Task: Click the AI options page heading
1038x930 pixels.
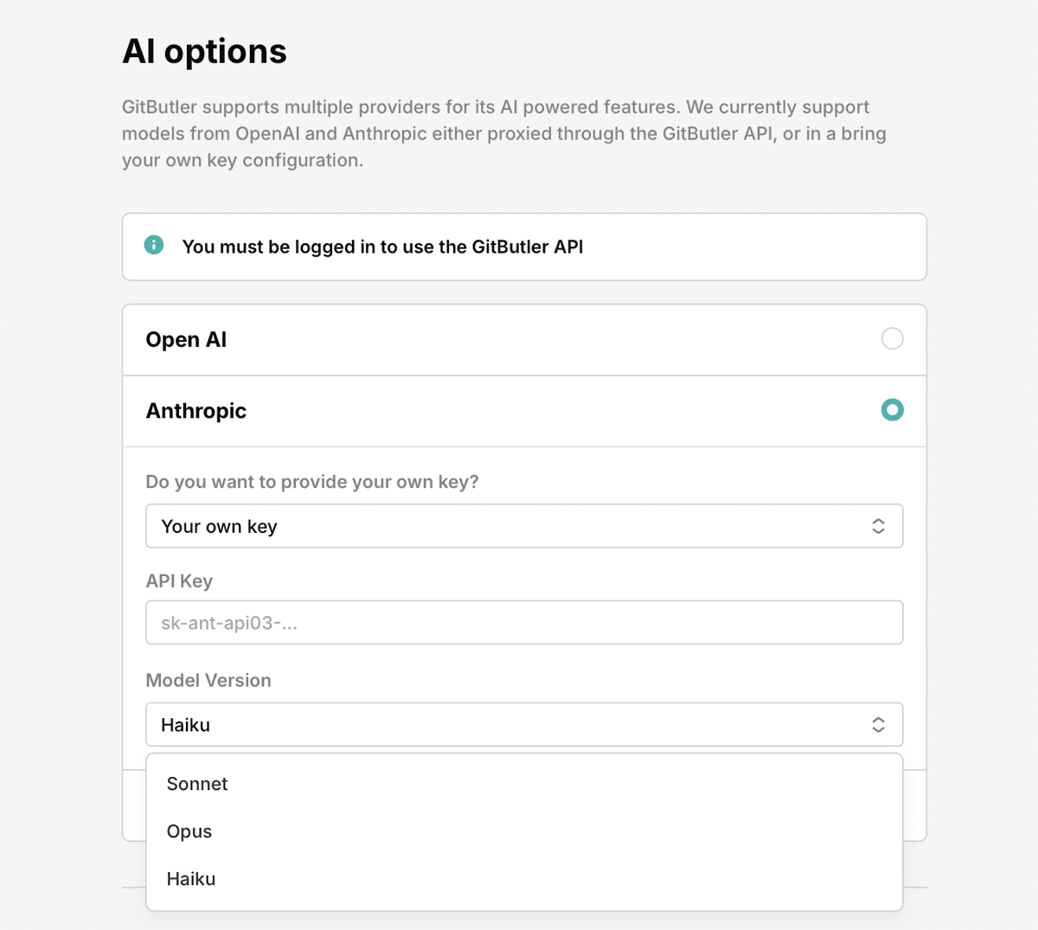Action: tap(204, 51)
